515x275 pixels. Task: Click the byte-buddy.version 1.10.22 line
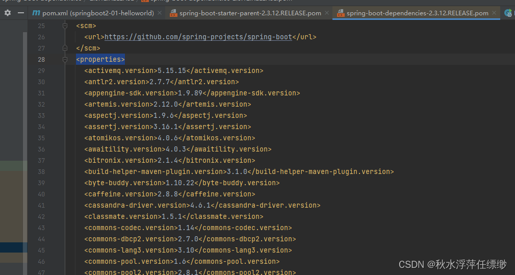coord(182,183)
